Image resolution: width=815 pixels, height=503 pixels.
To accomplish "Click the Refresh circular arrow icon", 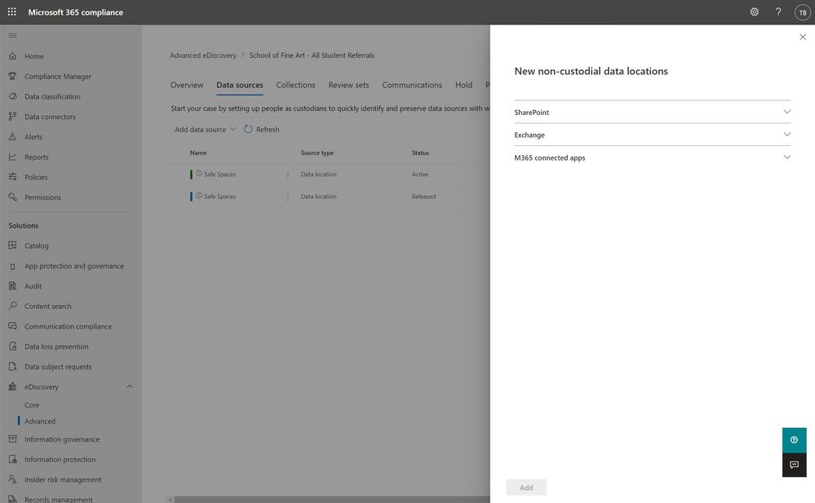I will (x=249, y=129).
